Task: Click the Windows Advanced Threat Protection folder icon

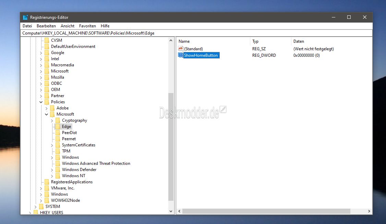Action: (x=58, y=163)
